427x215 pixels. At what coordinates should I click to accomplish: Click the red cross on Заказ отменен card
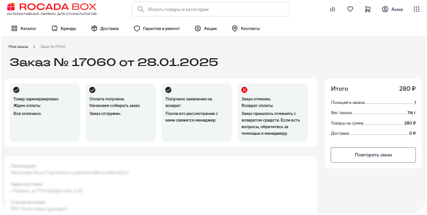click(244, 90)
